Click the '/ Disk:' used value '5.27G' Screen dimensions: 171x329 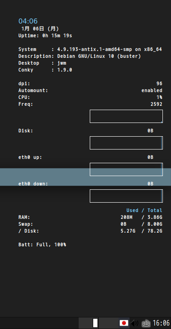128,231
